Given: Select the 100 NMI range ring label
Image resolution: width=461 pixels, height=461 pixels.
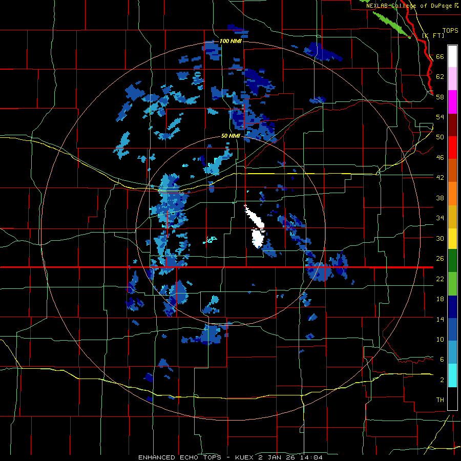Looking at the screenshot, I should (x=230, y=41).
